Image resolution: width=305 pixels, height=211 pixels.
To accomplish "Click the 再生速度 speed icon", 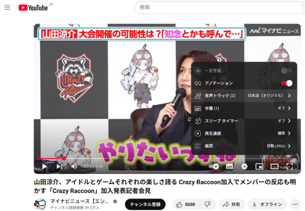I will coord(198,133).
